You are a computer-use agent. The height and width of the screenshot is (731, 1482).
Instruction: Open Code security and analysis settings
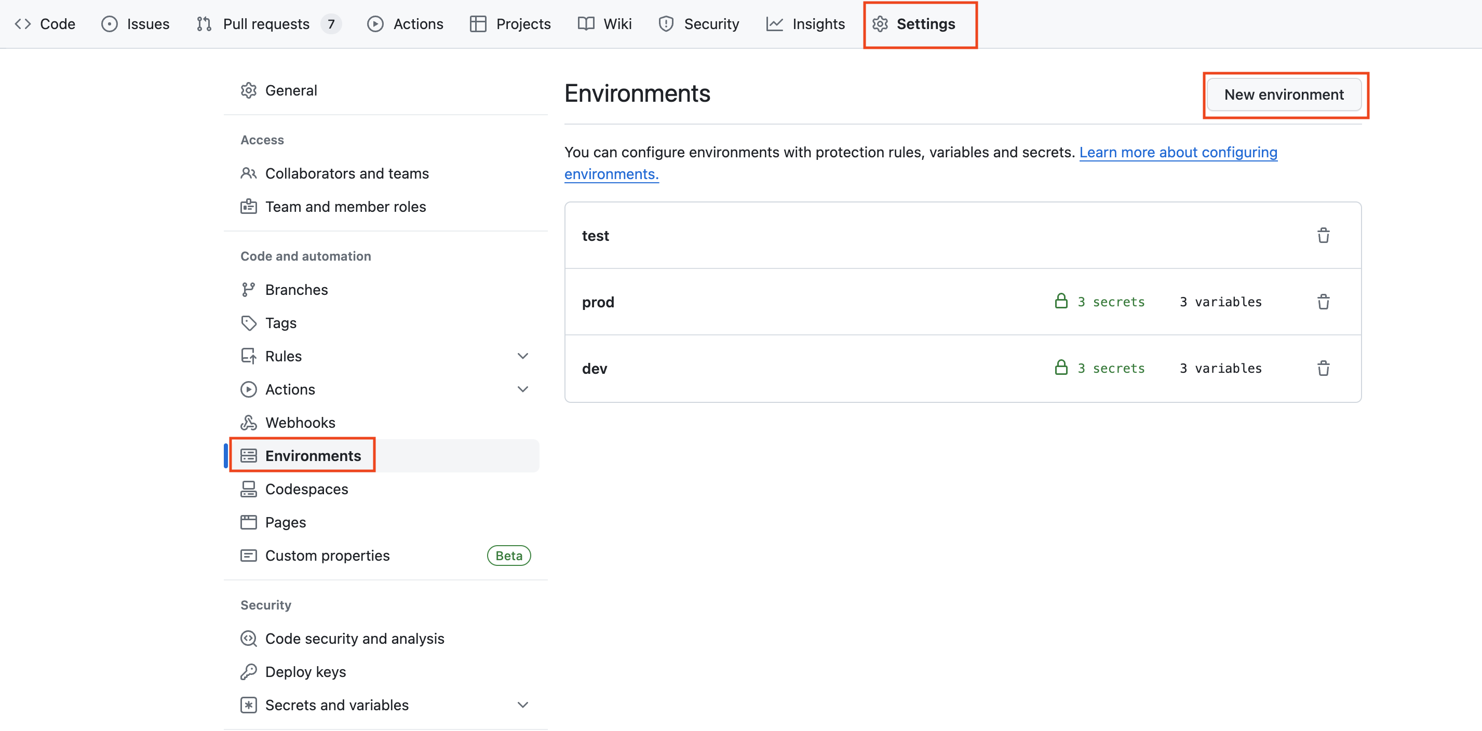tap(354, 638)
